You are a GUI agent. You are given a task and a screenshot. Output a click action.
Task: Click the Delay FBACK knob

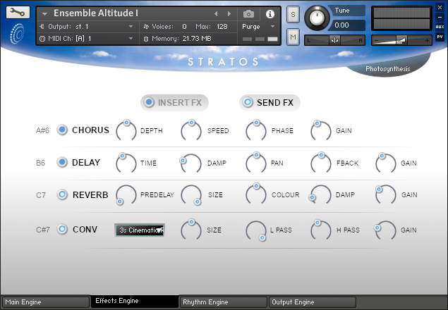[x=321, y=163]
